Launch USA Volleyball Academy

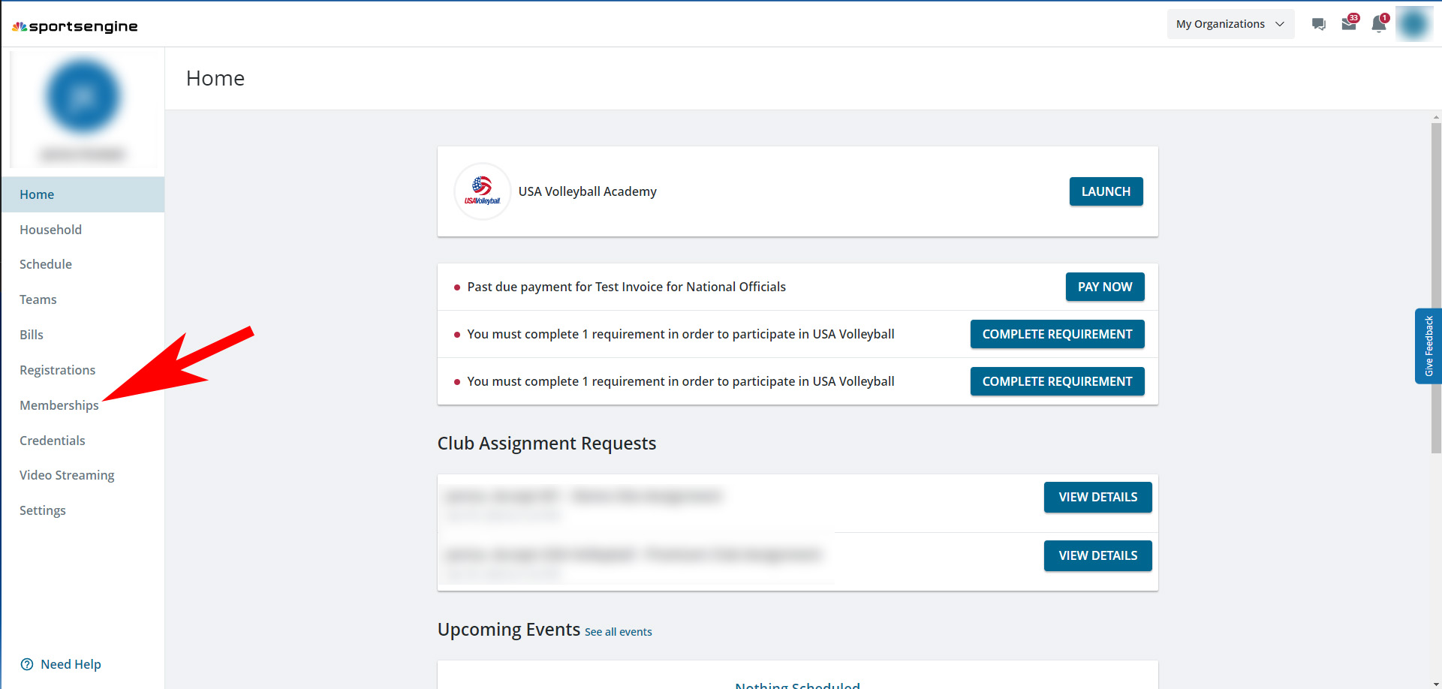point(1106,191)
